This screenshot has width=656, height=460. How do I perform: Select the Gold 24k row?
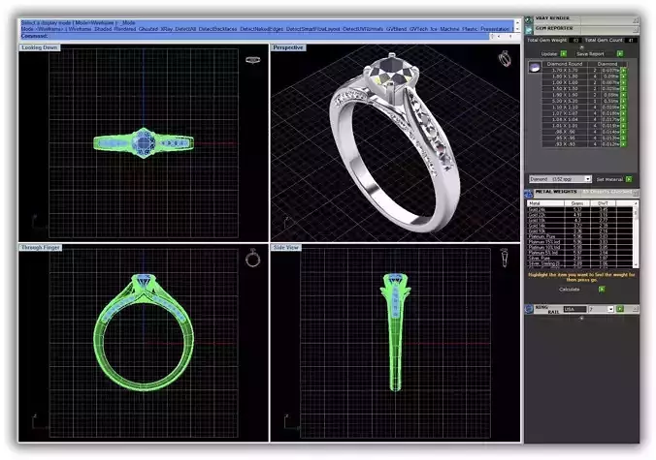(580, 209)
